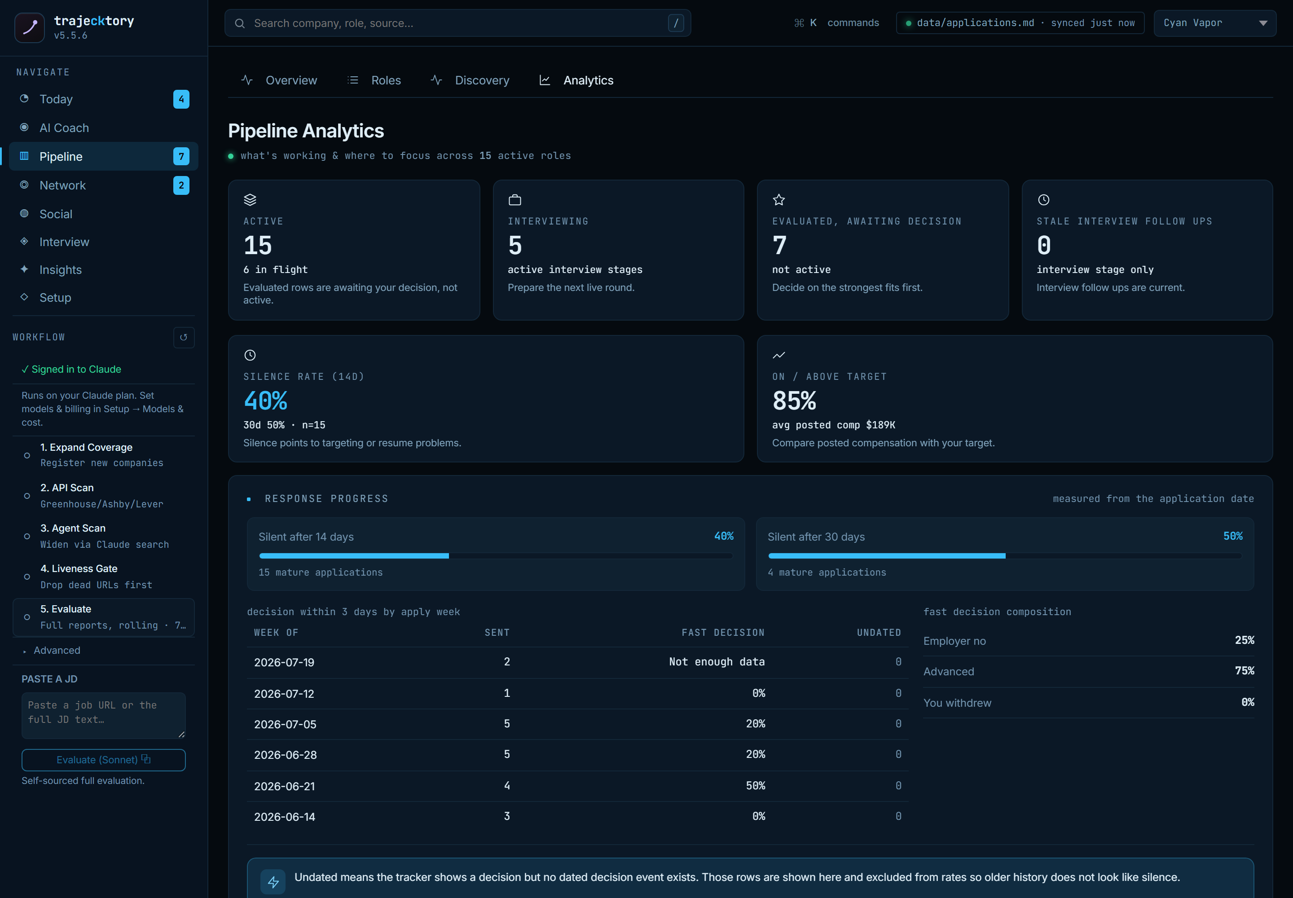Click the slash shortcut key badge
The width and height of the screenshot is (1293, 898).
pyautogui.click(x=676, y=23)
